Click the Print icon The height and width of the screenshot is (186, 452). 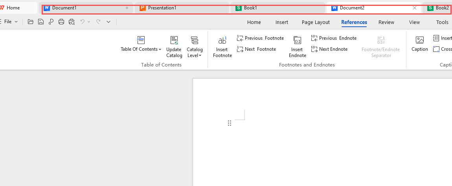pyautogui.click(x=61, y=22)
